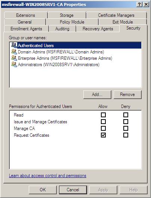Click the title bar question mark help icon
This screenshot has height=198, width=151.
(x=139, y=4)
